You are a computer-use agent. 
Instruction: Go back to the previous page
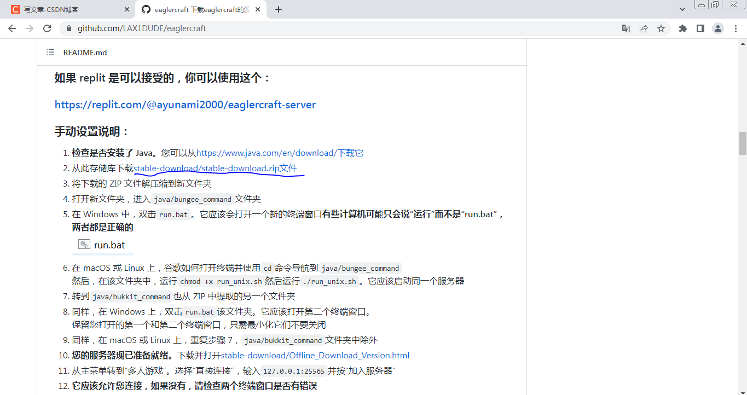(x=12, y=28)
